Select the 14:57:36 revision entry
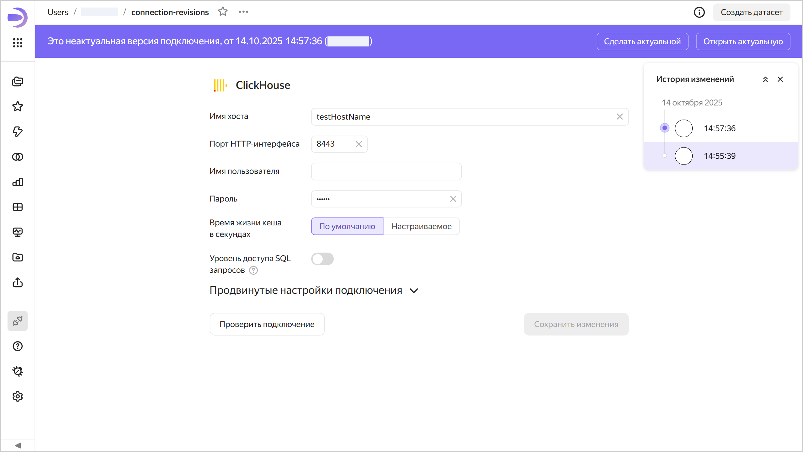 [720, 128]
